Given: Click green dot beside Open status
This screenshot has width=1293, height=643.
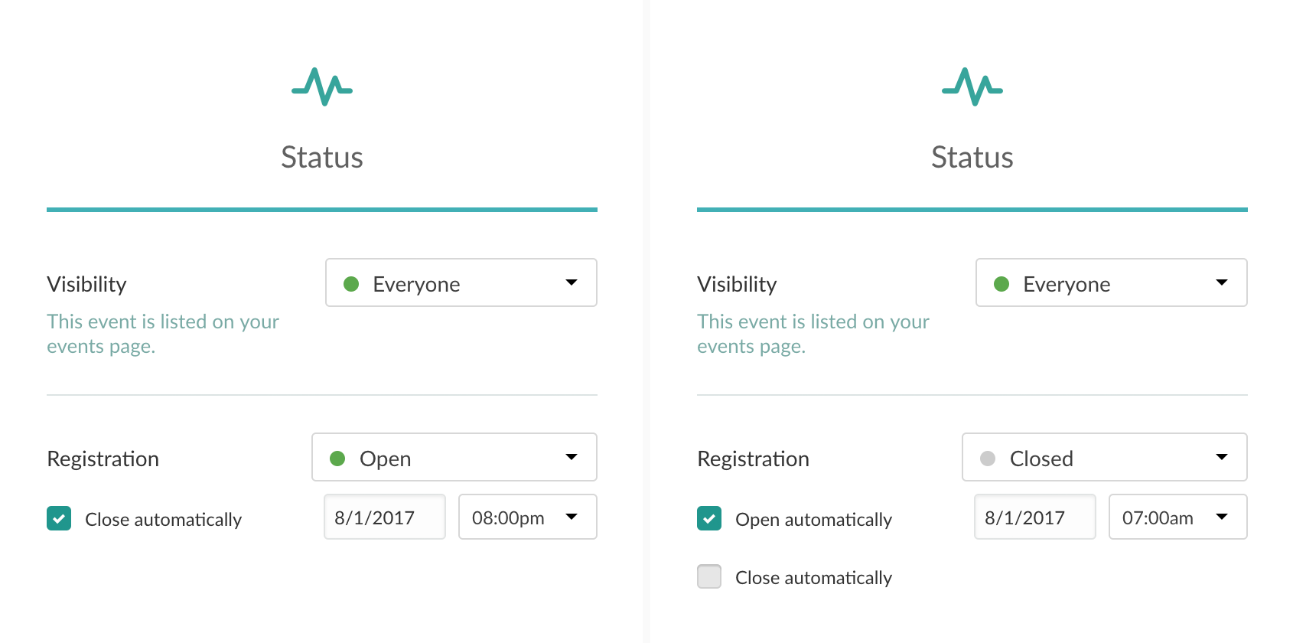Looking at the screenshot, I should click(x=337, y=459).
